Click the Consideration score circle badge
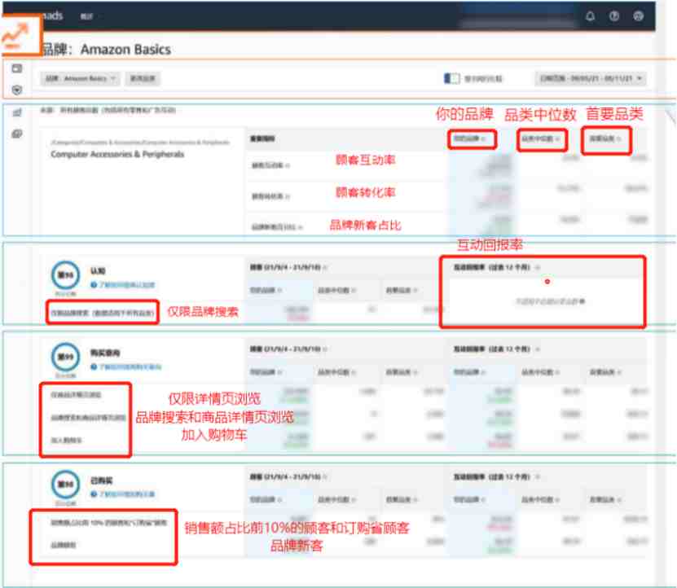The height and width of the screenshot is (588, 677). point(66,357)
